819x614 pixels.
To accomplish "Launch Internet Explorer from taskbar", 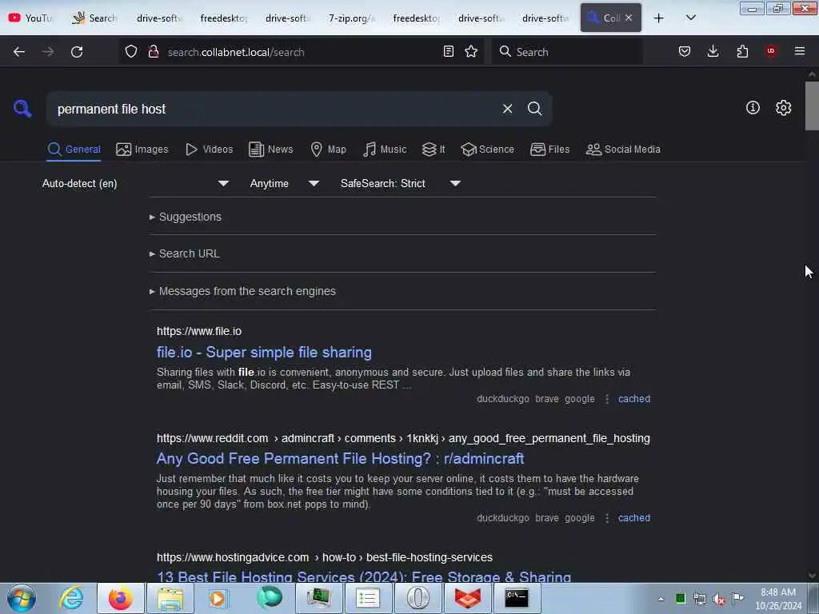I will point(71,598).
